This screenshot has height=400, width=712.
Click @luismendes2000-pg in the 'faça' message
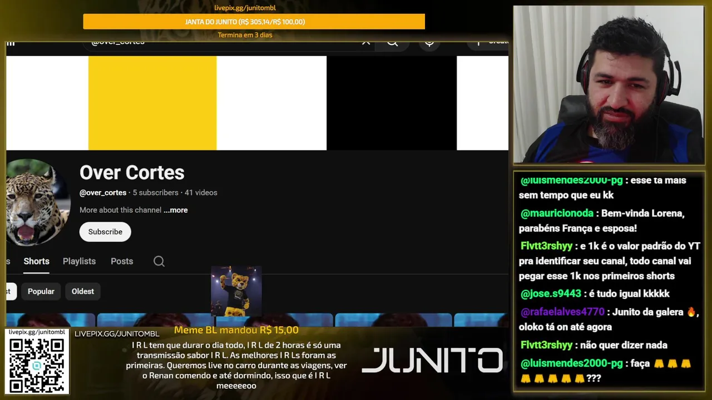[x=571, y=363]
